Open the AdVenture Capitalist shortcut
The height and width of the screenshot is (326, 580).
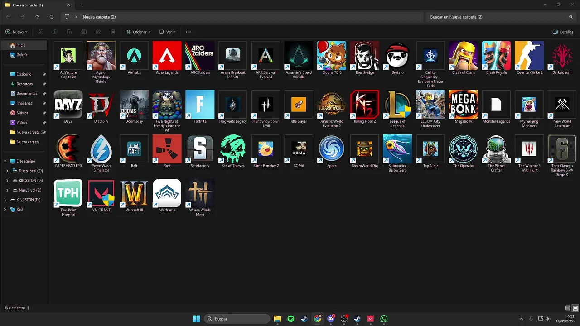click(x=68, y=56)
